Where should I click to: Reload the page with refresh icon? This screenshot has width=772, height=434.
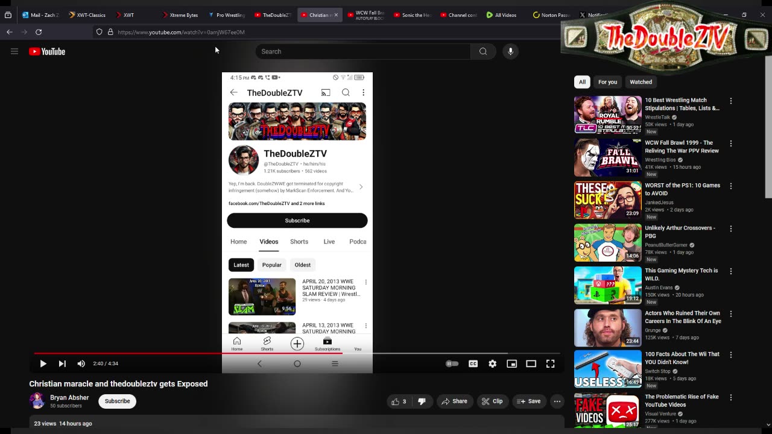click(x=39, y=32)
